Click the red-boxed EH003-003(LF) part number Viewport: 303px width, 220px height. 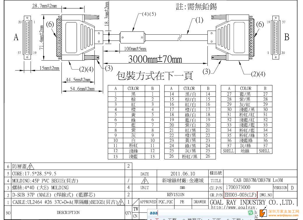(x=241, y=195)
